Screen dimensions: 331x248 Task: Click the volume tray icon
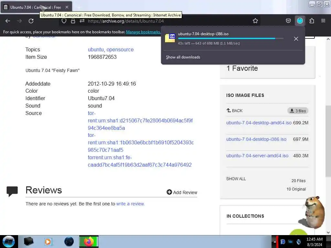(x=298, y=242)
